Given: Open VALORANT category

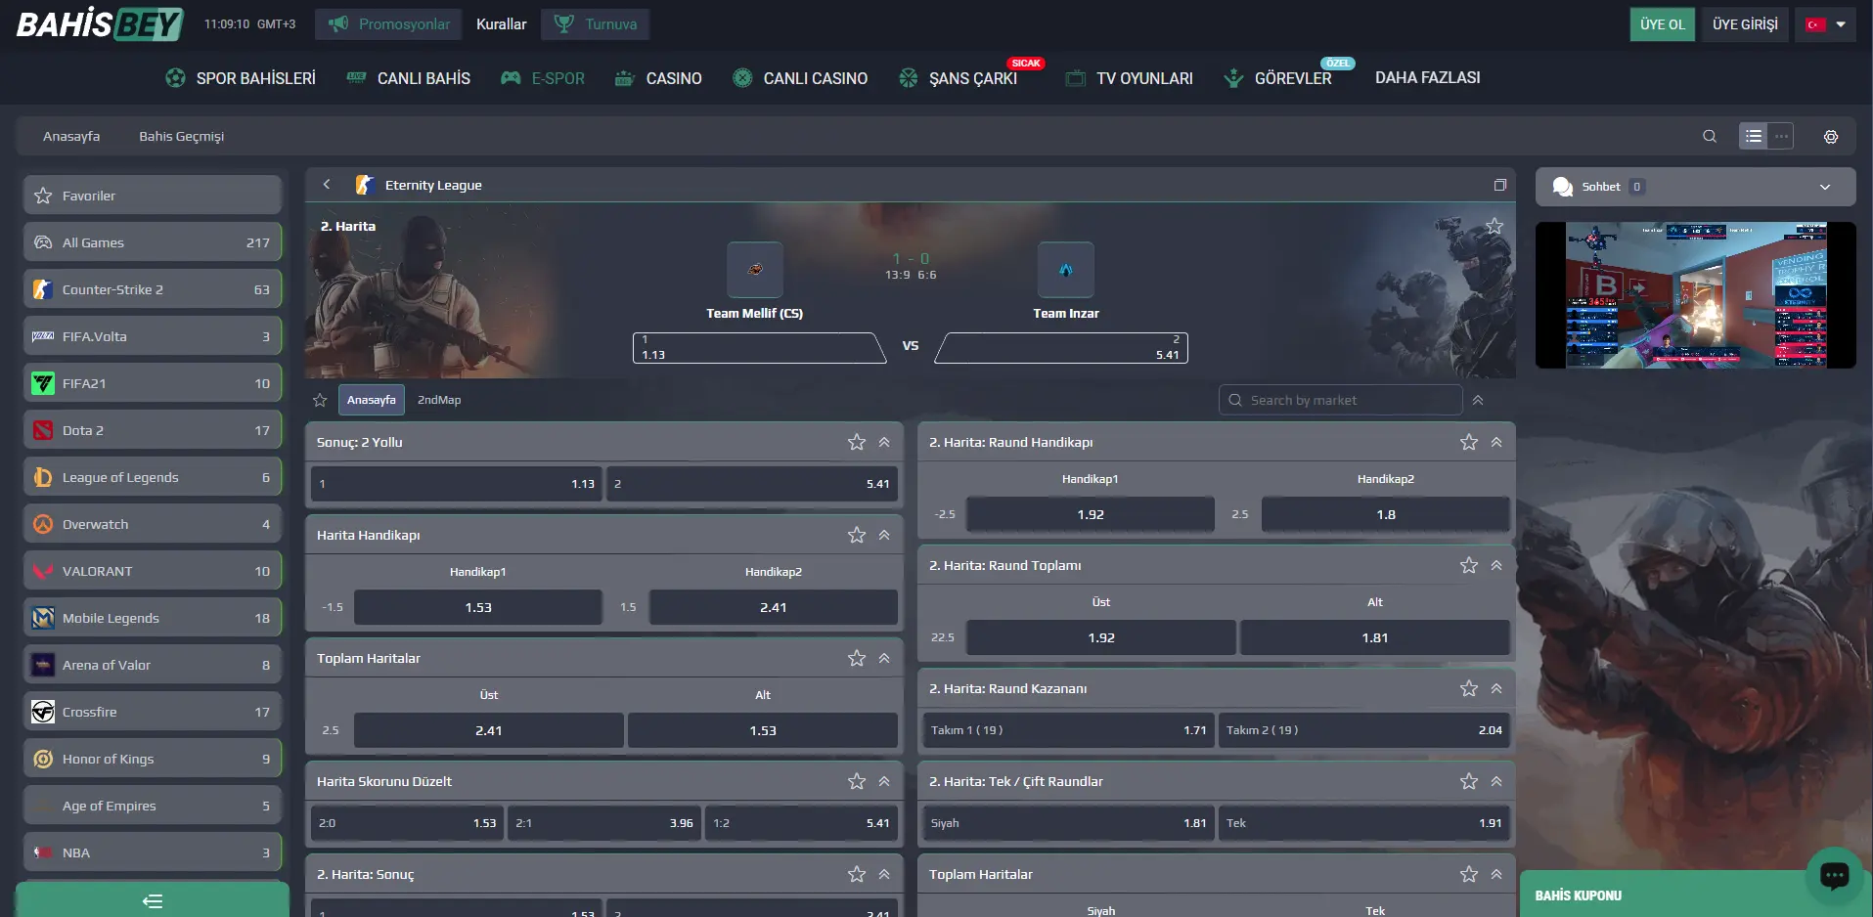Looking at the screenshot, I should point(153,571).
